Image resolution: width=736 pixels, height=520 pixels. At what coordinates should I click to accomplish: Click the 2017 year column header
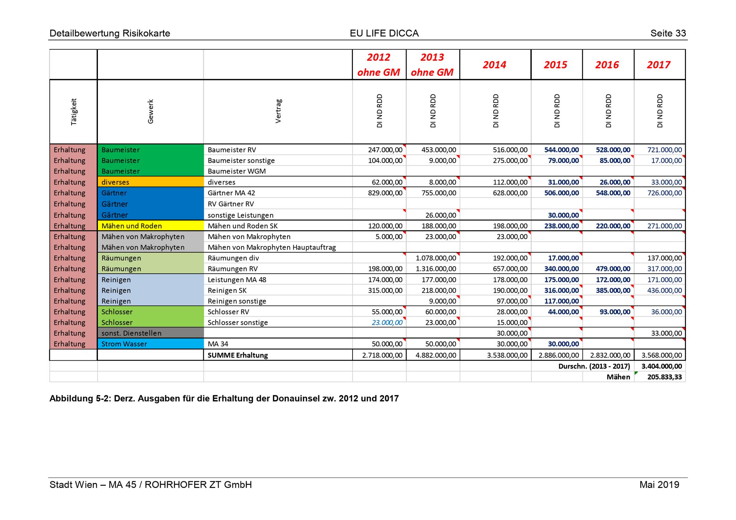[659, 65]
